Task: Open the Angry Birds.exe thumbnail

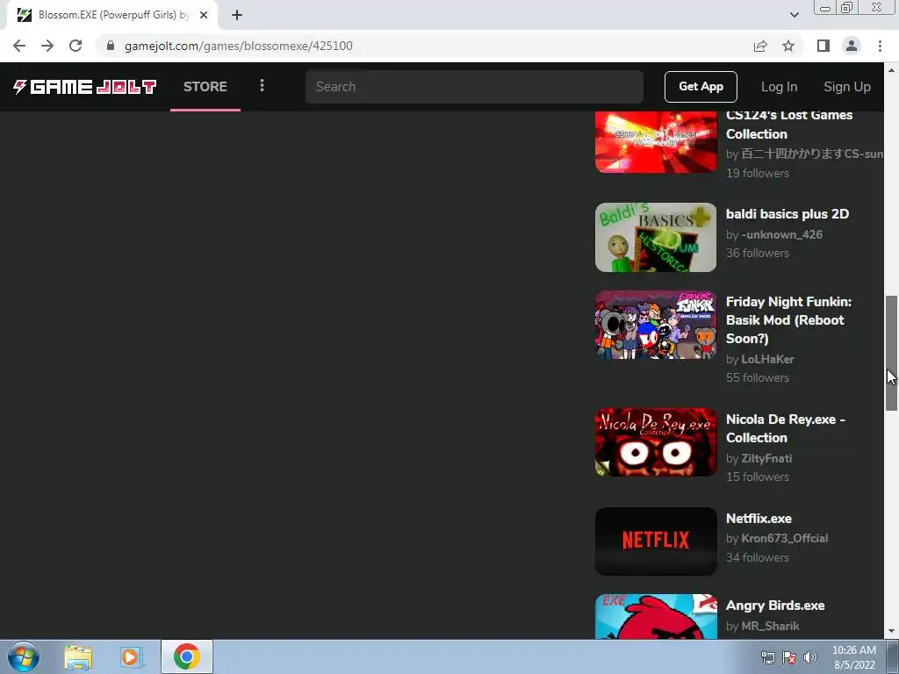Action: (656, 617)
